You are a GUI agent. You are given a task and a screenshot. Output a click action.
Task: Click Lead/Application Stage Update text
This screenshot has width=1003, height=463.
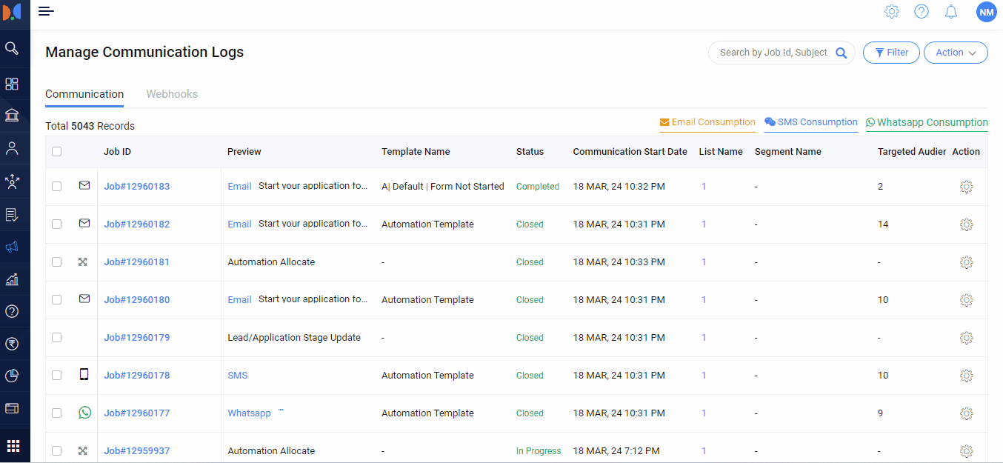[294, 338]
